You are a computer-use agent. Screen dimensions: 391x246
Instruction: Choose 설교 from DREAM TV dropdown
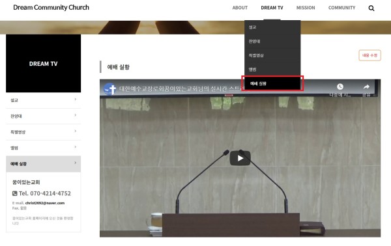(x=272, y=27)
